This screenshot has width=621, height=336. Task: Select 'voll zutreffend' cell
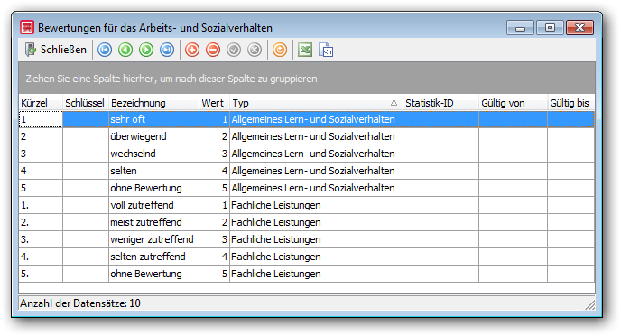point(153,205)
